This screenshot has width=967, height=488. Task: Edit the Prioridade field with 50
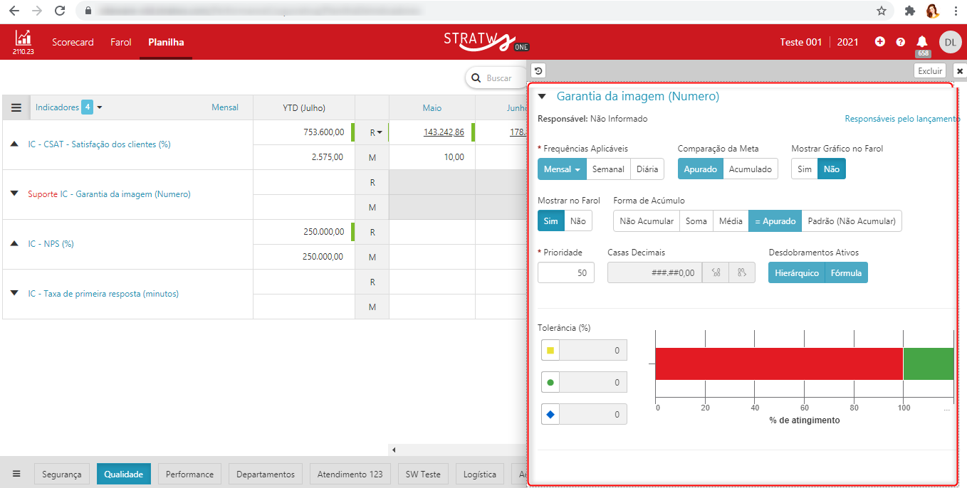(x=566, y=272)
